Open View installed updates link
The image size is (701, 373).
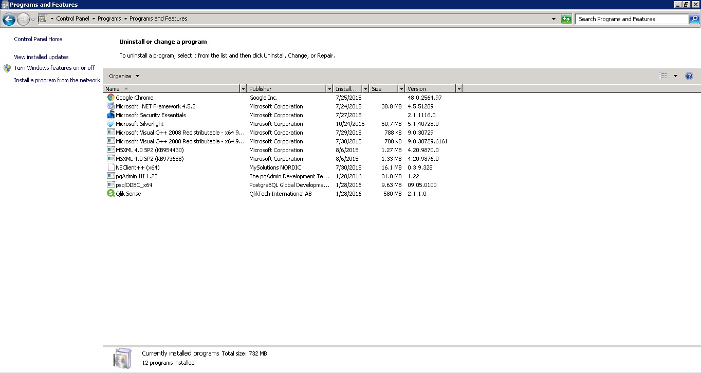click(x=41, y=57)
